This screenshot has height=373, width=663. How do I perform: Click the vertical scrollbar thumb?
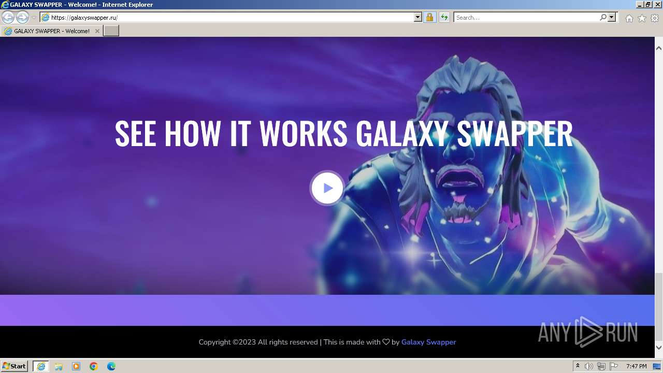(x=659, y=308)
